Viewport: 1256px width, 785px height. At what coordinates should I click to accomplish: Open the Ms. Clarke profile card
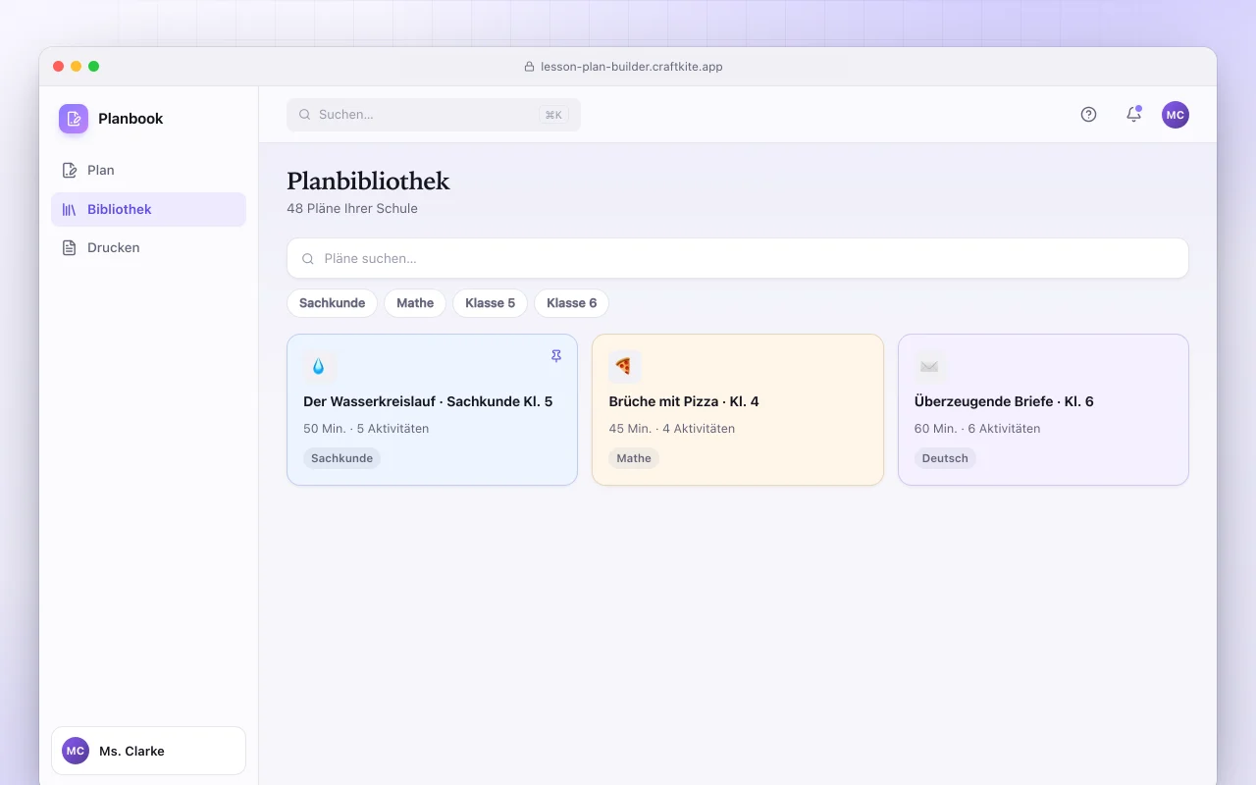[x=148, y=751]
